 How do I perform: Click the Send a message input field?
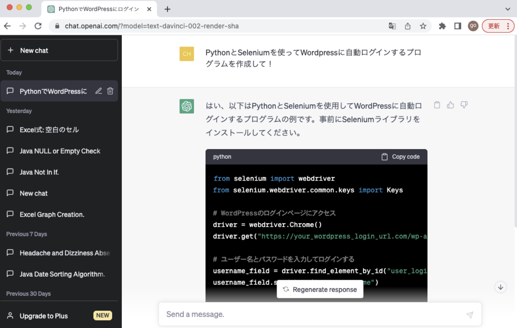tap(290, 314)
